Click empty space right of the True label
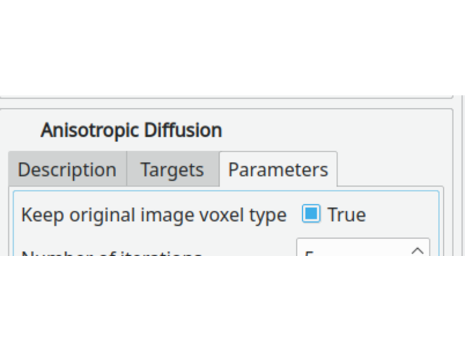 coord(401,215)
